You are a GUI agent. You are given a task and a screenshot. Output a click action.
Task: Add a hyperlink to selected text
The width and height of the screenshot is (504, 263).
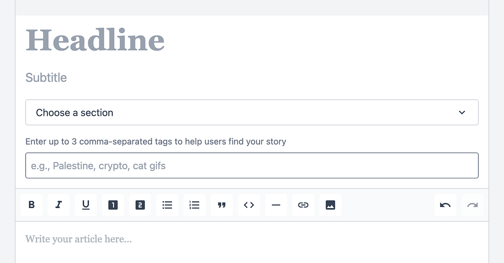click(303, 205)
